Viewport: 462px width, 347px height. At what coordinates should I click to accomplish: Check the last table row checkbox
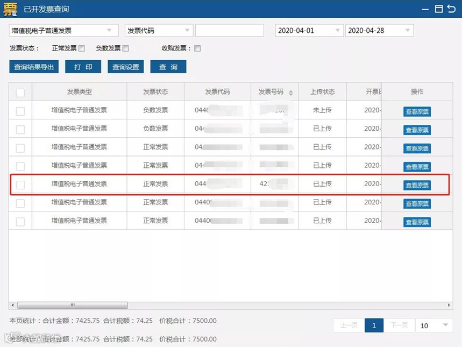[20, 222]
